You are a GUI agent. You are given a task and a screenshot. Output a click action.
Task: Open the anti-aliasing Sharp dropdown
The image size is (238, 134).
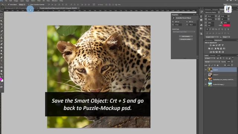(226, 37)
